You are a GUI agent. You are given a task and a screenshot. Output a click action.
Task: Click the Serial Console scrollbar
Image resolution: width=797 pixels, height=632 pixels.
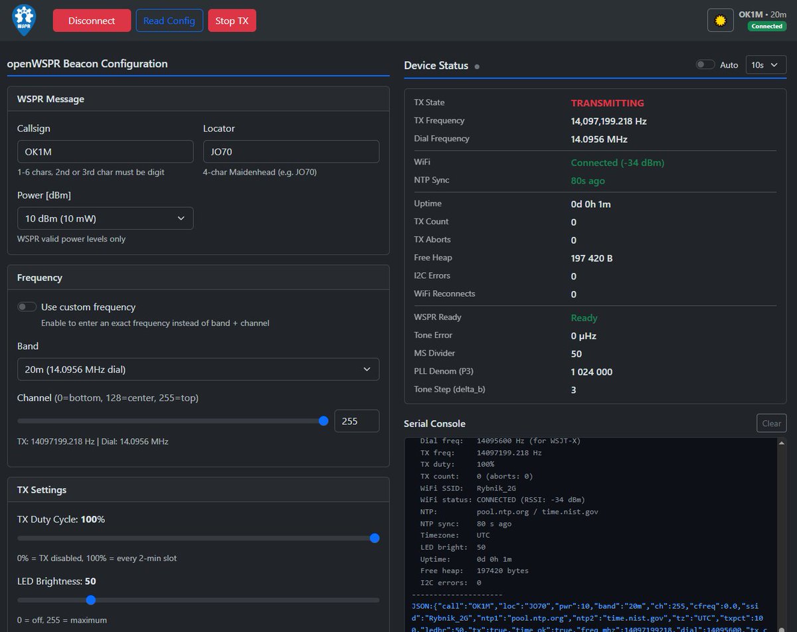[782, 534]
